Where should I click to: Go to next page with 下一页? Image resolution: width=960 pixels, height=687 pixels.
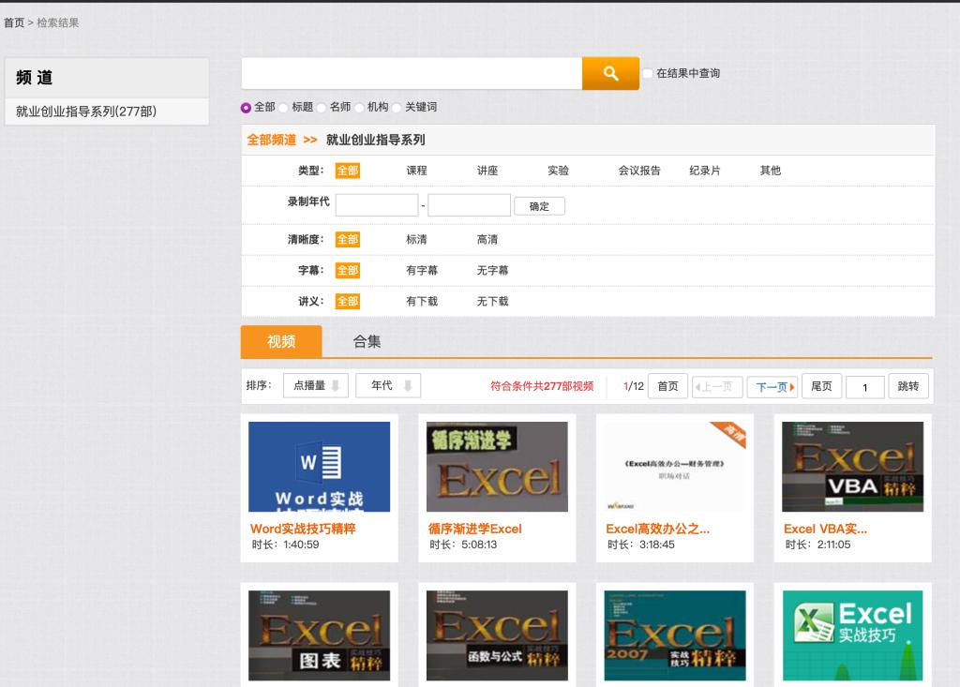(x=772, y=387)
